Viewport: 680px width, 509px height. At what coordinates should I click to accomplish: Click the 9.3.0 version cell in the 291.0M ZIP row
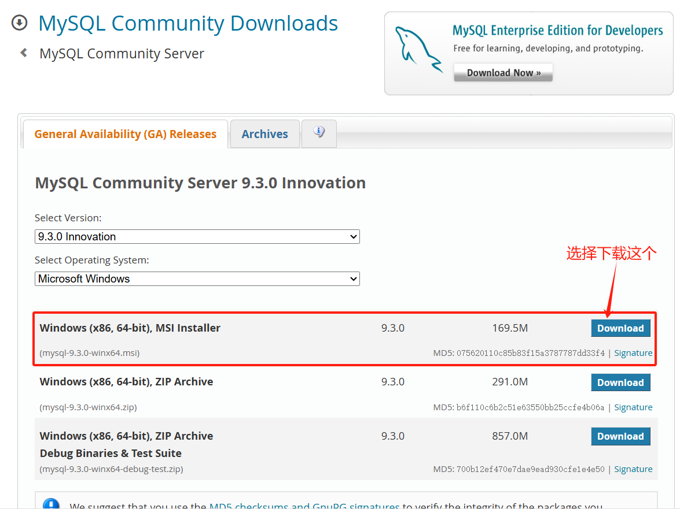coord(393,382)
